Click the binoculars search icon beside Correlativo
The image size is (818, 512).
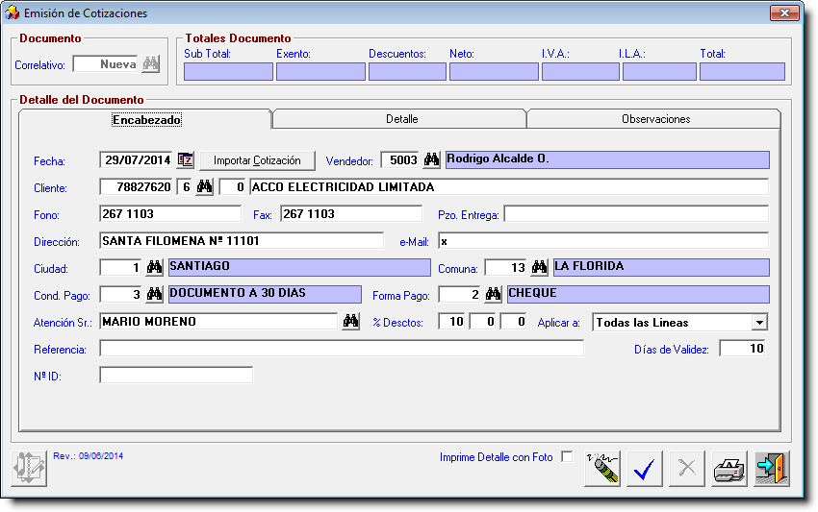pos(151,64)
